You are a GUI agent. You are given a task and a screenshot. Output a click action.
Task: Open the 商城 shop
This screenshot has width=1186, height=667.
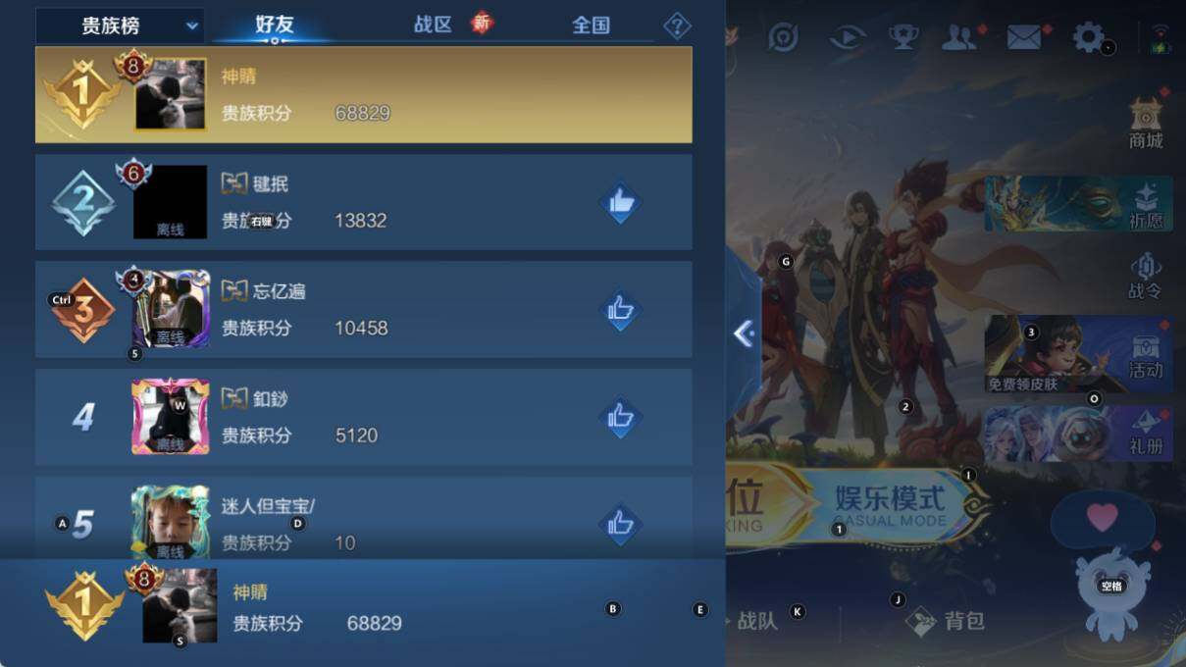pos(1145,122)
